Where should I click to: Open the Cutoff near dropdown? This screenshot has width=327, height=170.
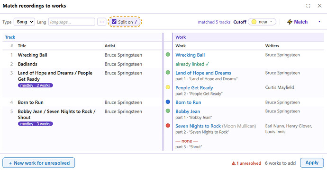point(262,22)
